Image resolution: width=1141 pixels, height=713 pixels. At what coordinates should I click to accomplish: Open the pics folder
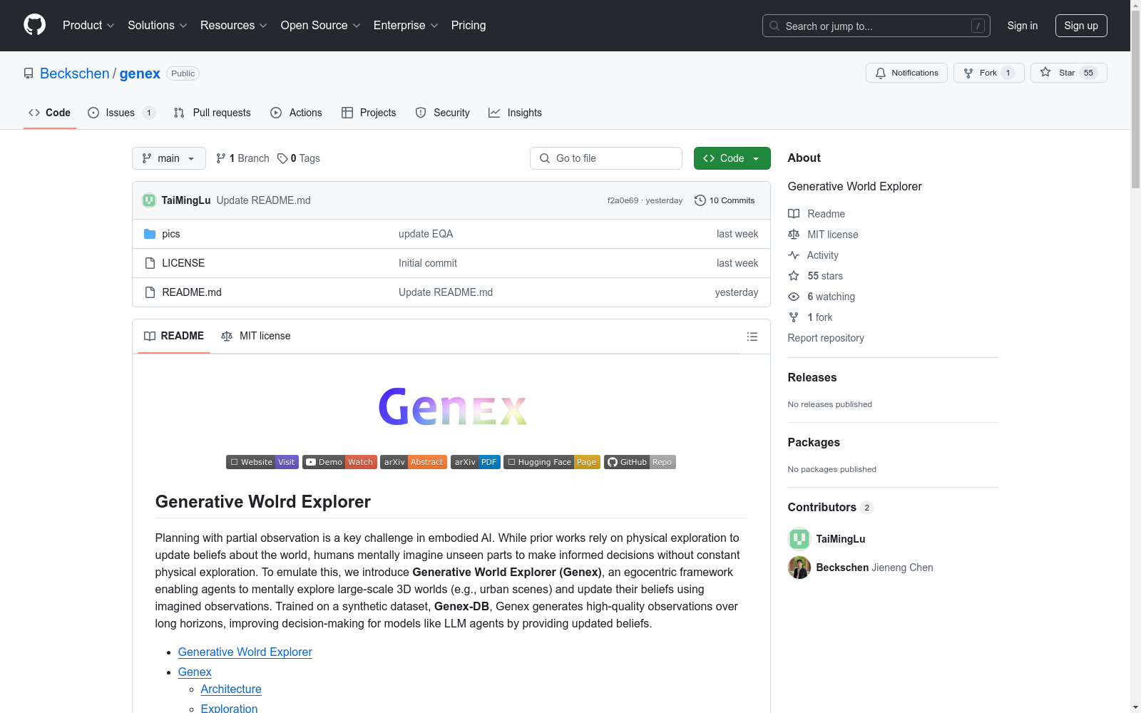pyautogui.click(x=171, y=234)
